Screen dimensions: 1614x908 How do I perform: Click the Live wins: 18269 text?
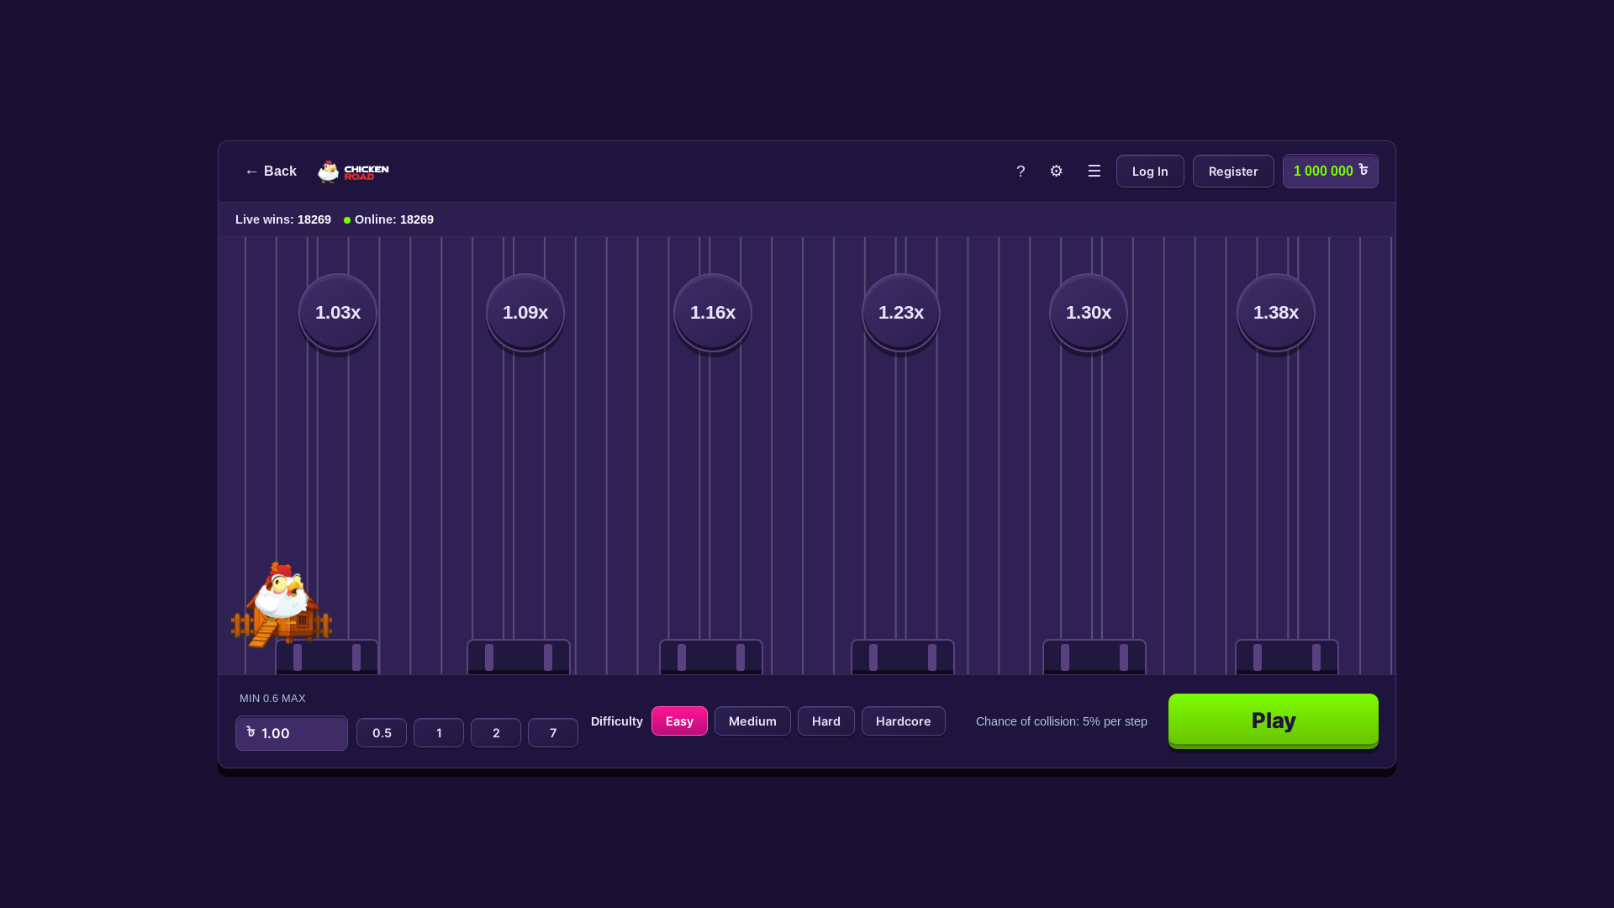point(283,219)
